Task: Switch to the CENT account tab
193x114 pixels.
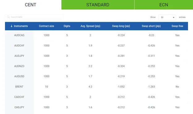Action: coord(31,5)
